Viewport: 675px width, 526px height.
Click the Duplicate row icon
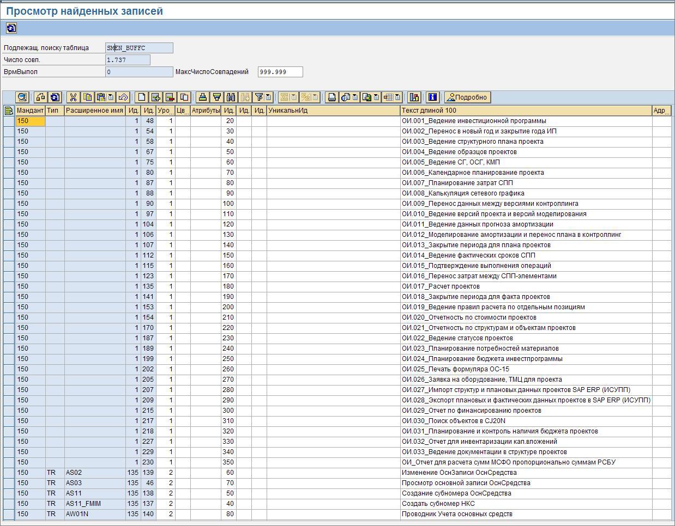click(184, 97)
